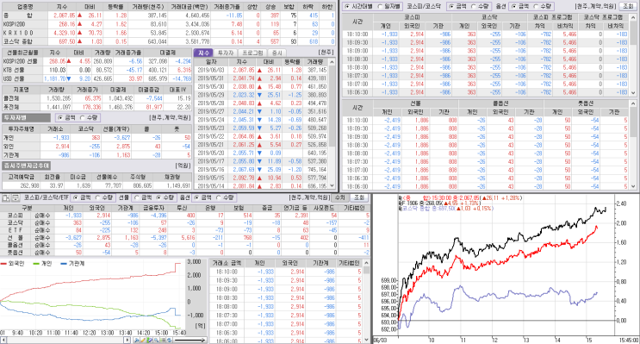Click the 2019/06/03 row in daily index table
The image size is (640, 344).
click(x=261, y=71)
